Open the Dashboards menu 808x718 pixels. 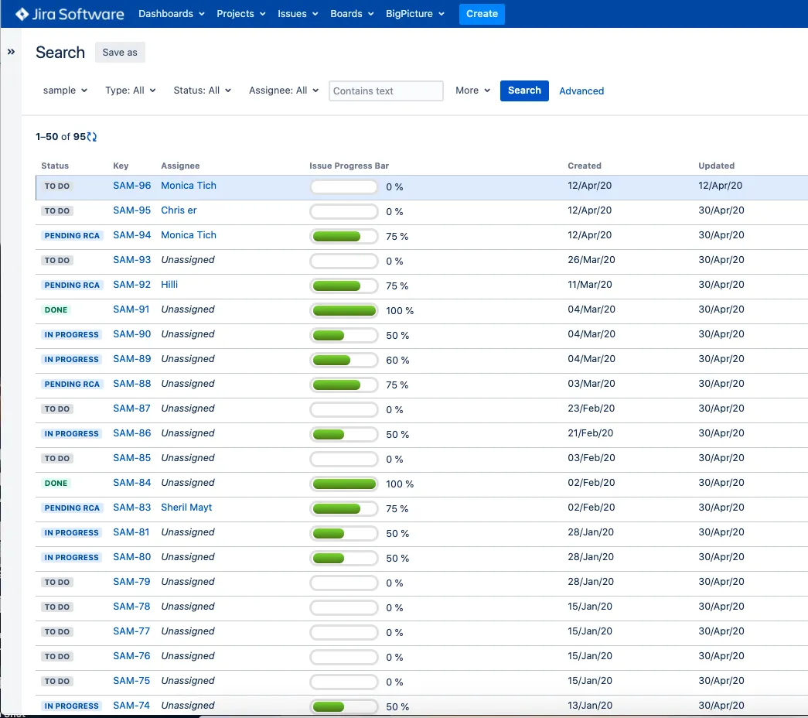(171, 14)
